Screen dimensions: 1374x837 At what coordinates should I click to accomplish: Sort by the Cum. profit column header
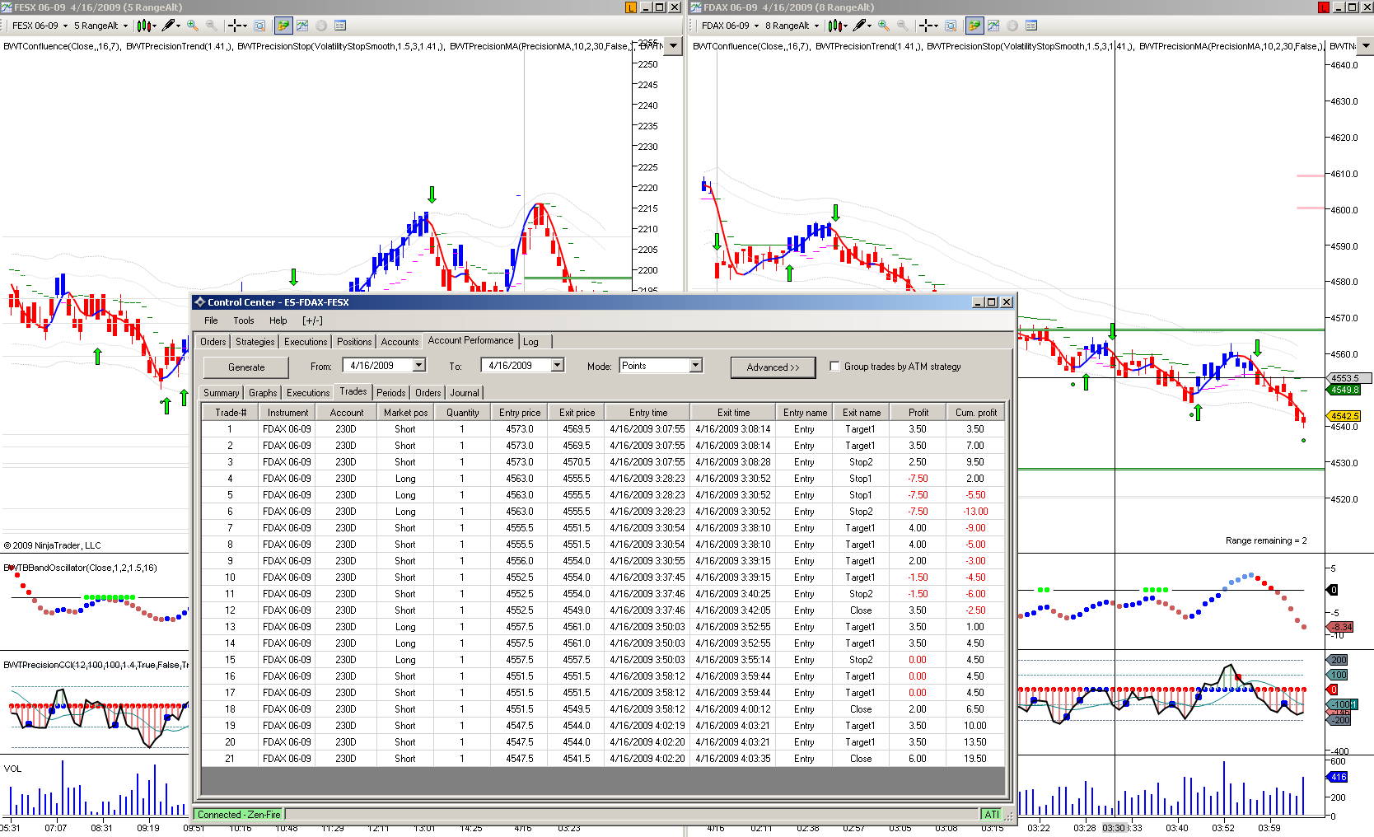tap(976, 413)
